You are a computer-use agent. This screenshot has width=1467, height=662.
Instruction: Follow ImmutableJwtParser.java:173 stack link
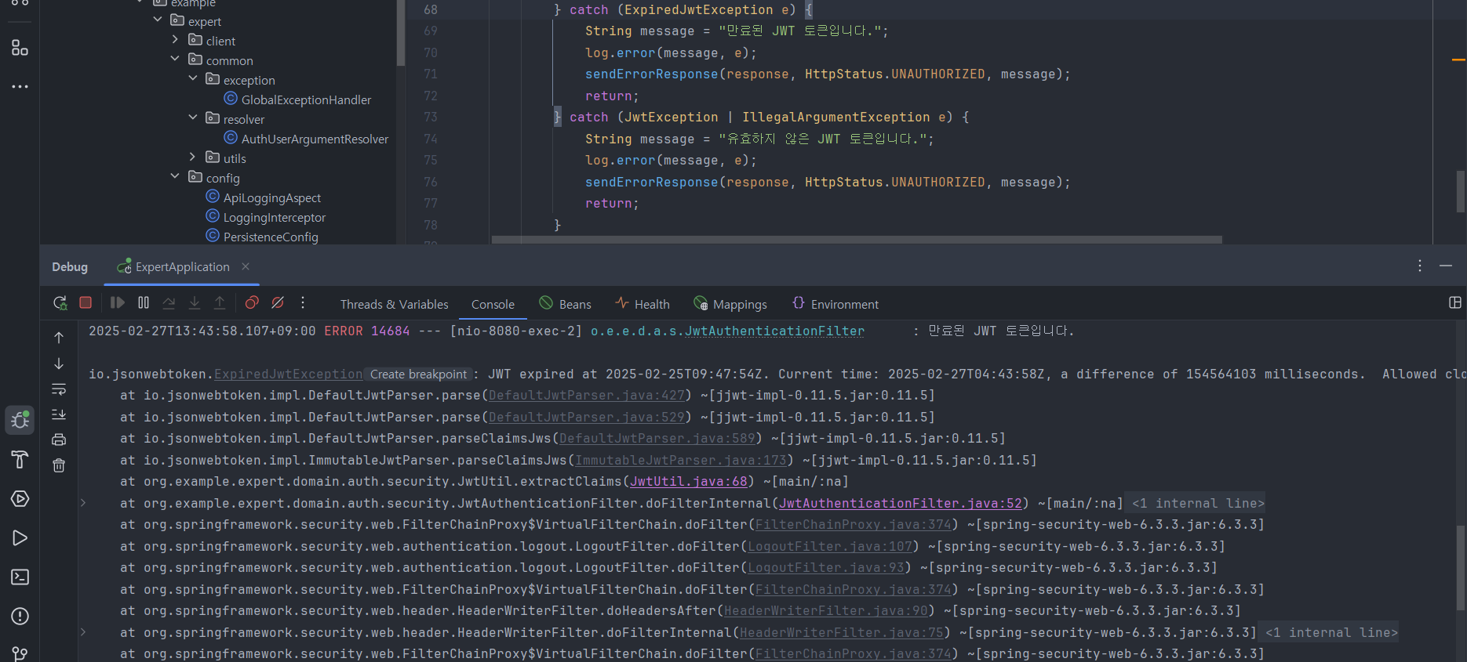point(681,461)
